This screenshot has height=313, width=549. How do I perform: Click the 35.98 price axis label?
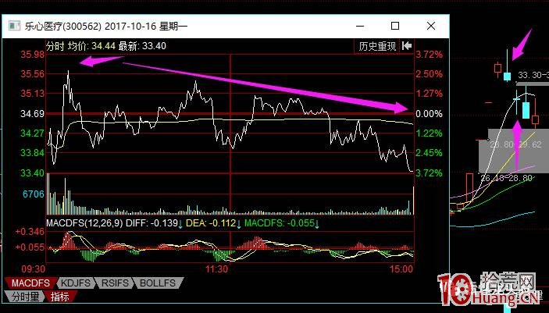33,55
